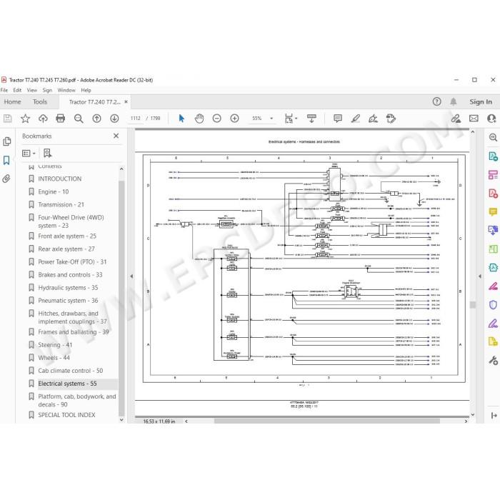Screen dimensions: 500x500
Task: Open the search tool in right pane
Action: tap(493, 138)
